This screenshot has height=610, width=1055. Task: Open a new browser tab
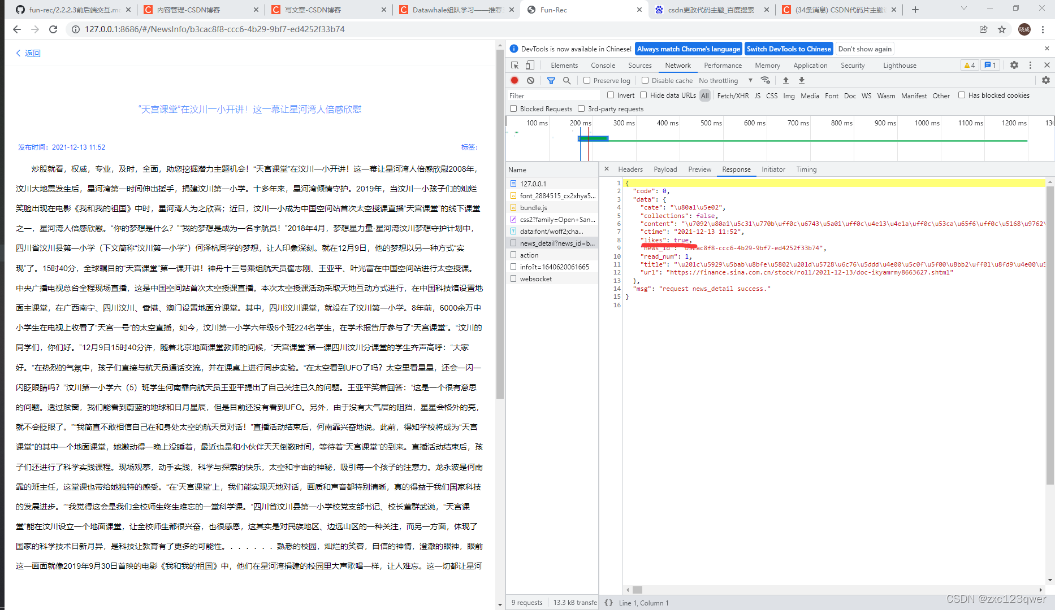click(x=915, y=10)
